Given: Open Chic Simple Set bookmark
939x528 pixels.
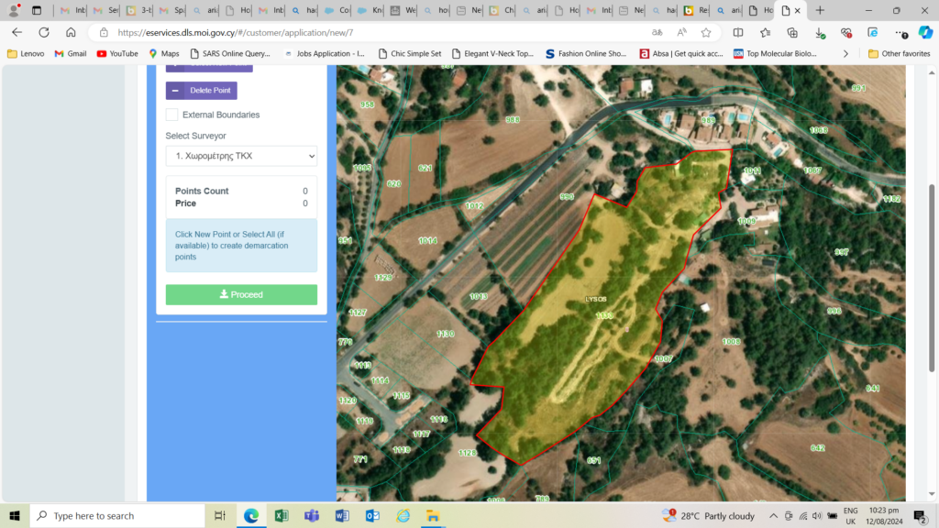Looking at the screenshot, I should point(410,53).
